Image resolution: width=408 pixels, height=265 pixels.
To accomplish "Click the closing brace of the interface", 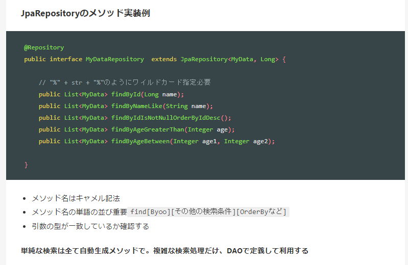I will (26, 165).
